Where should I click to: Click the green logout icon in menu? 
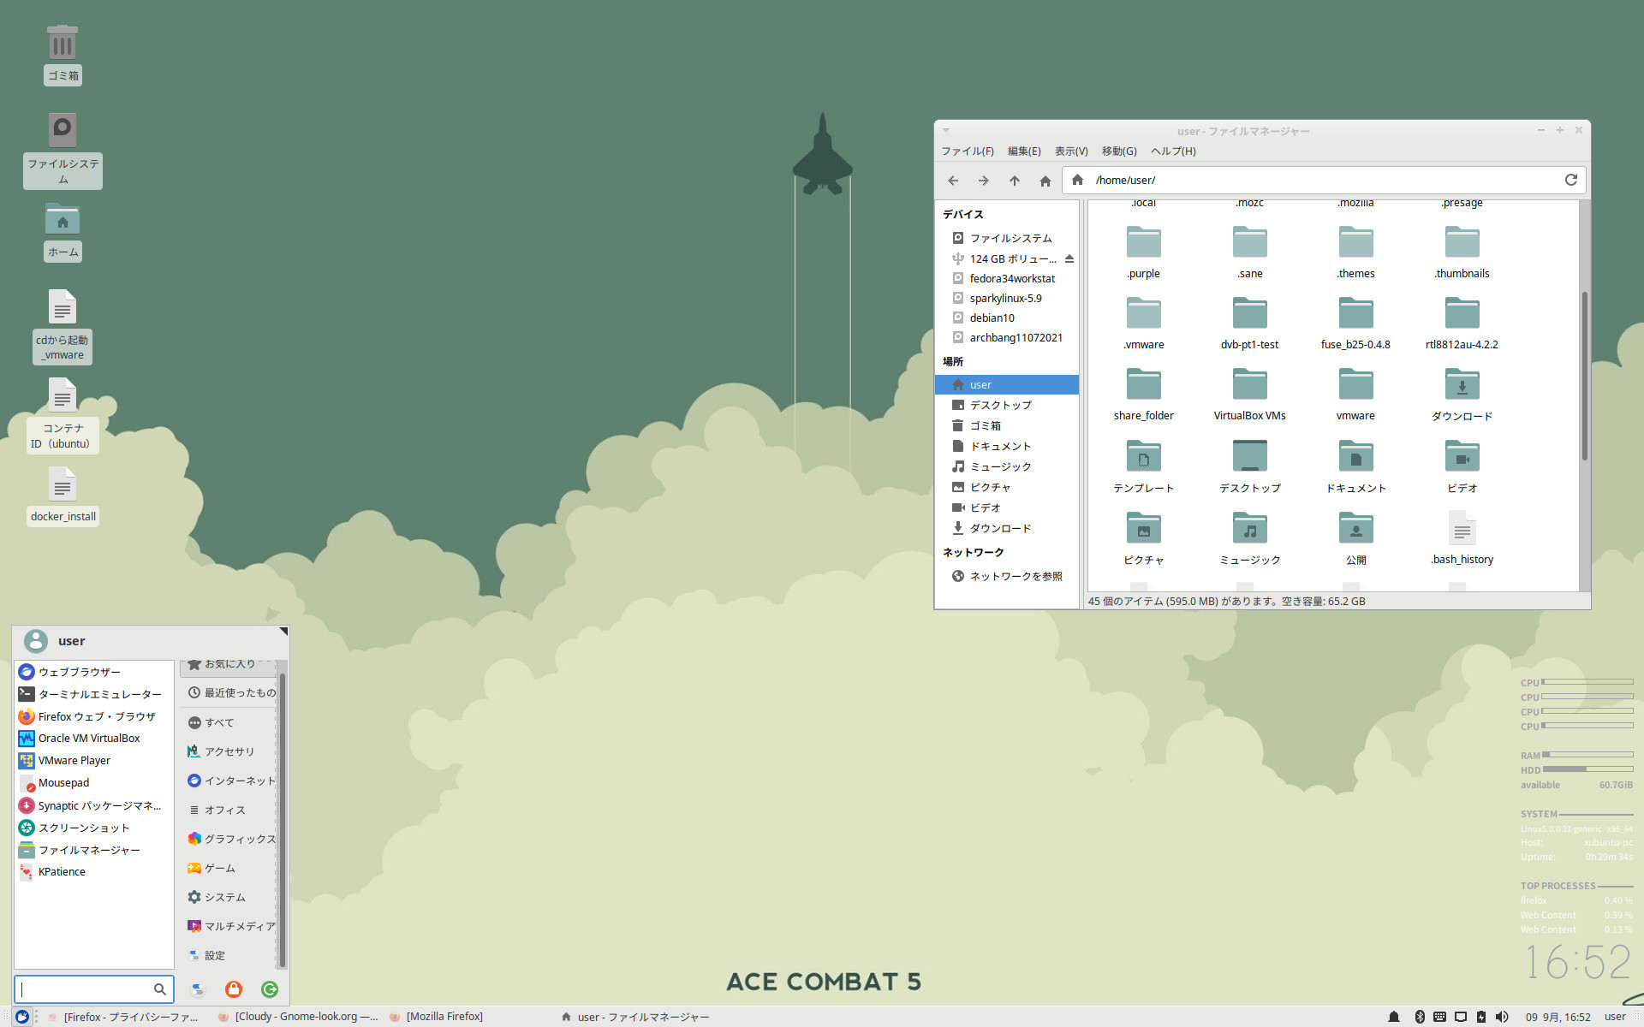pyautogui.click(x=270, y=989)
